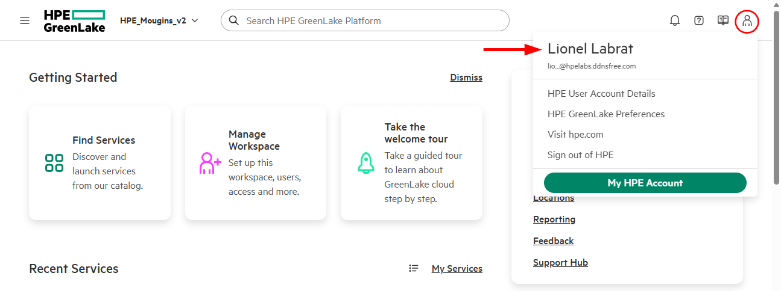The width and height of the screenshot is (781, 291).
Task: Expand the HPE_Mougins_v2 workspace dropdown
Action: tap(159, 20)
